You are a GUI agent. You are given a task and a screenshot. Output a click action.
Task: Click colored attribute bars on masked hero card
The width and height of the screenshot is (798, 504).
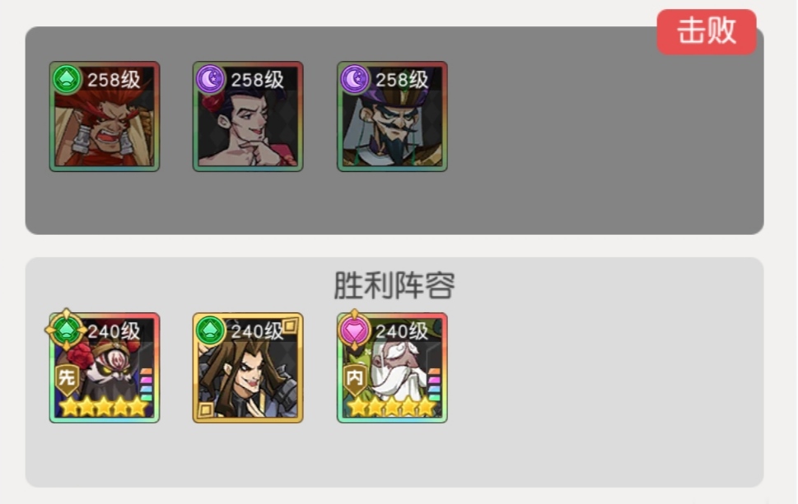click(x=146, y=385)
